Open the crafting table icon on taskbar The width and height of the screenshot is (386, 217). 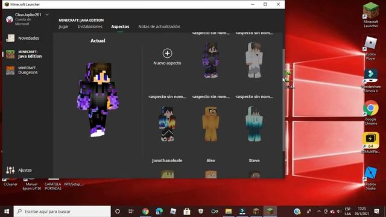[x=256, y=212]
